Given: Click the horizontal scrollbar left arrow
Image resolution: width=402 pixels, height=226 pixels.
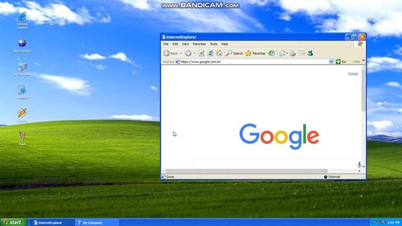Looking at the screenshot, I should (x=163, y=171).
